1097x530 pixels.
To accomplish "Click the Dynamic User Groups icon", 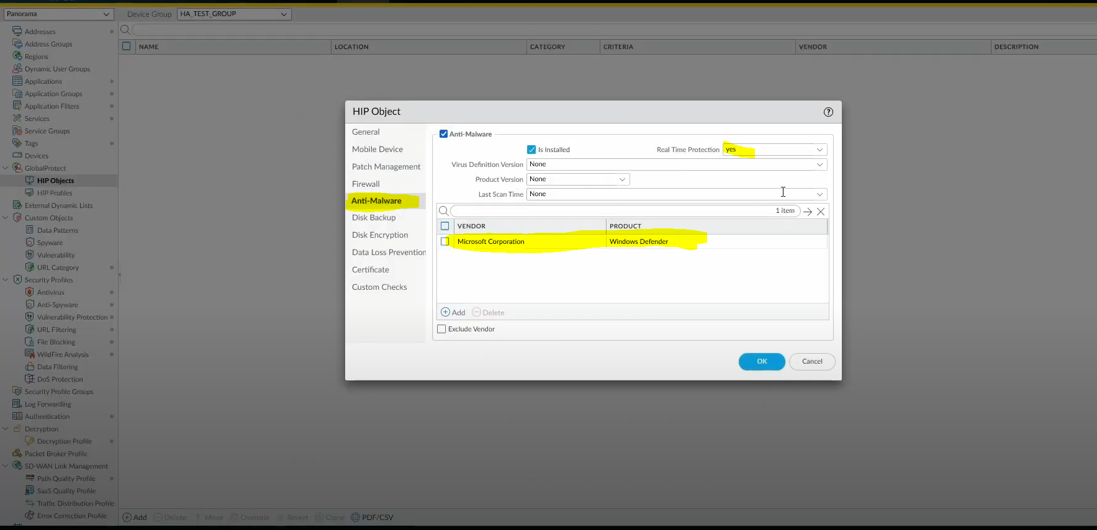I will [x=17, y=68].
